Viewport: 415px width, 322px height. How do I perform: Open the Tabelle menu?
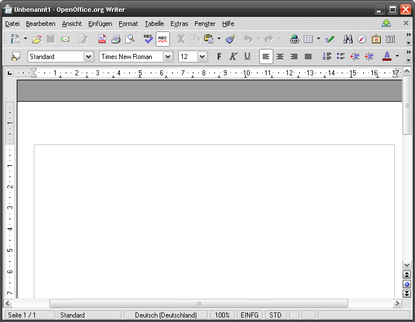click(x=154, y=24)
